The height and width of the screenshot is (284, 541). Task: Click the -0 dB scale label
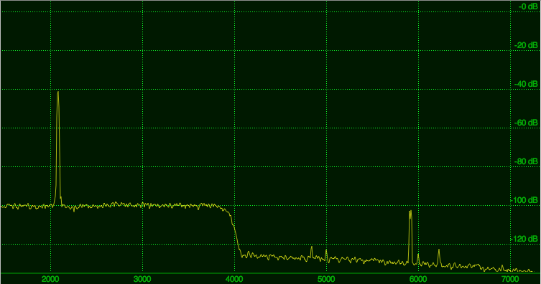(x=528, y=6)
